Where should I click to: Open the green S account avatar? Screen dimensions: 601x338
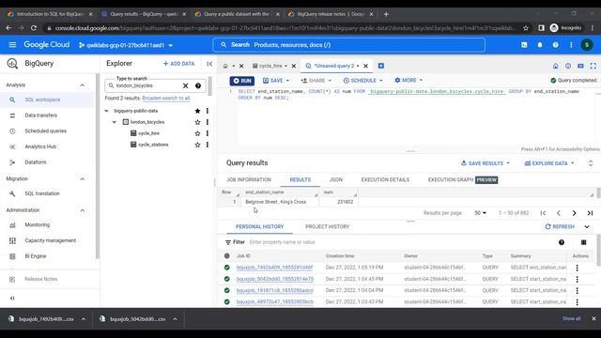tap(586, 45)
